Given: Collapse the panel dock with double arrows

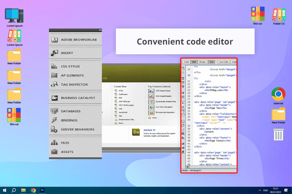Looking at the screenshot, I should (100, 30).
